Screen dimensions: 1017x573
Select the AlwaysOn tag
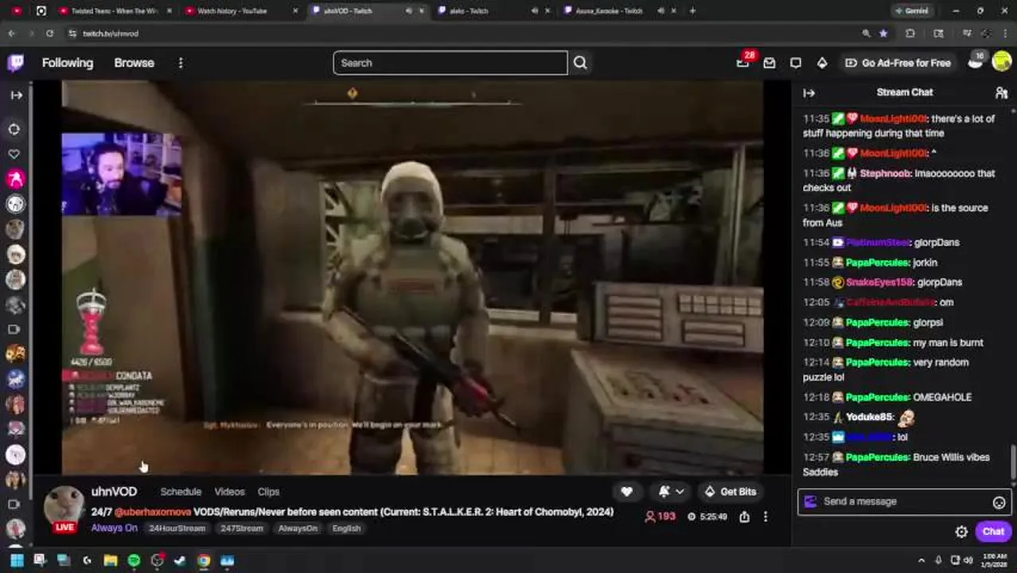click(x=298, y=528)
